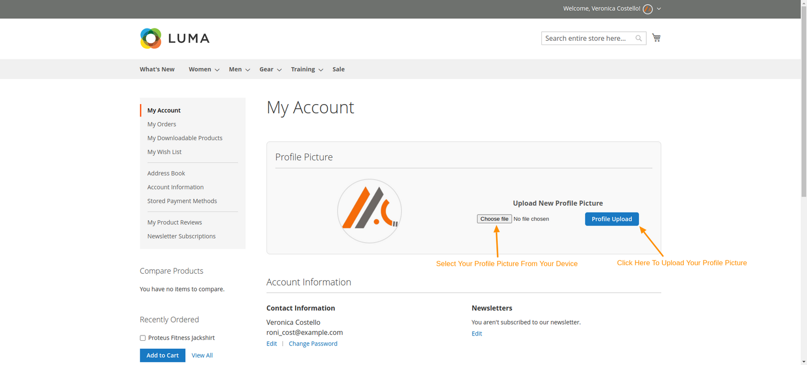This screenshot has height=365, width=807.
Task: Open the Sale menu item
Action: pyautogui.click(x=338, y=69)
